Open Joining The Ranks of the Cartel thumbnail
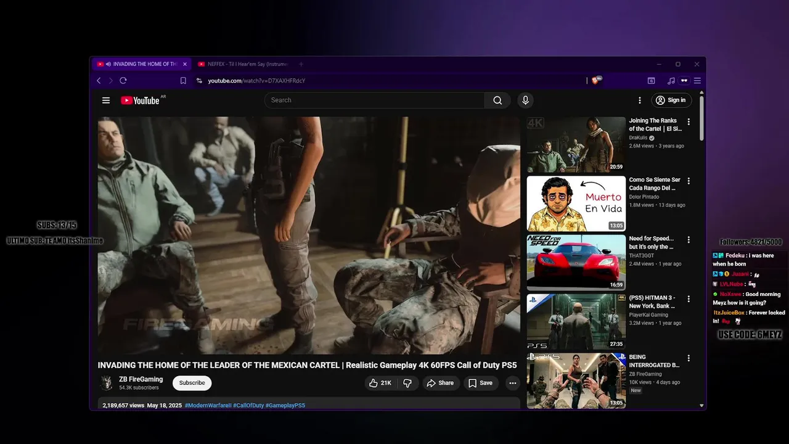 point(576,144)
